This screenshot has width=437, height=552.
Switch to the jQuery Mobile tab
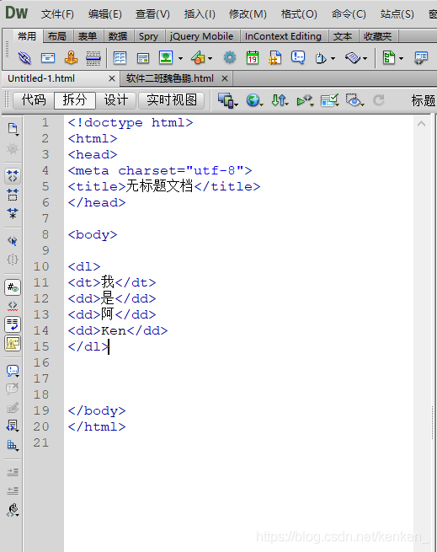(201, 36)
